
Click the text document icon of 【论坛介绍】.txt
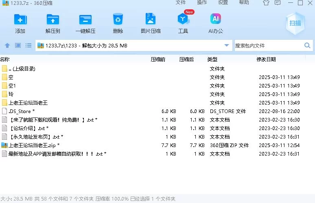[x=4, y=128]
